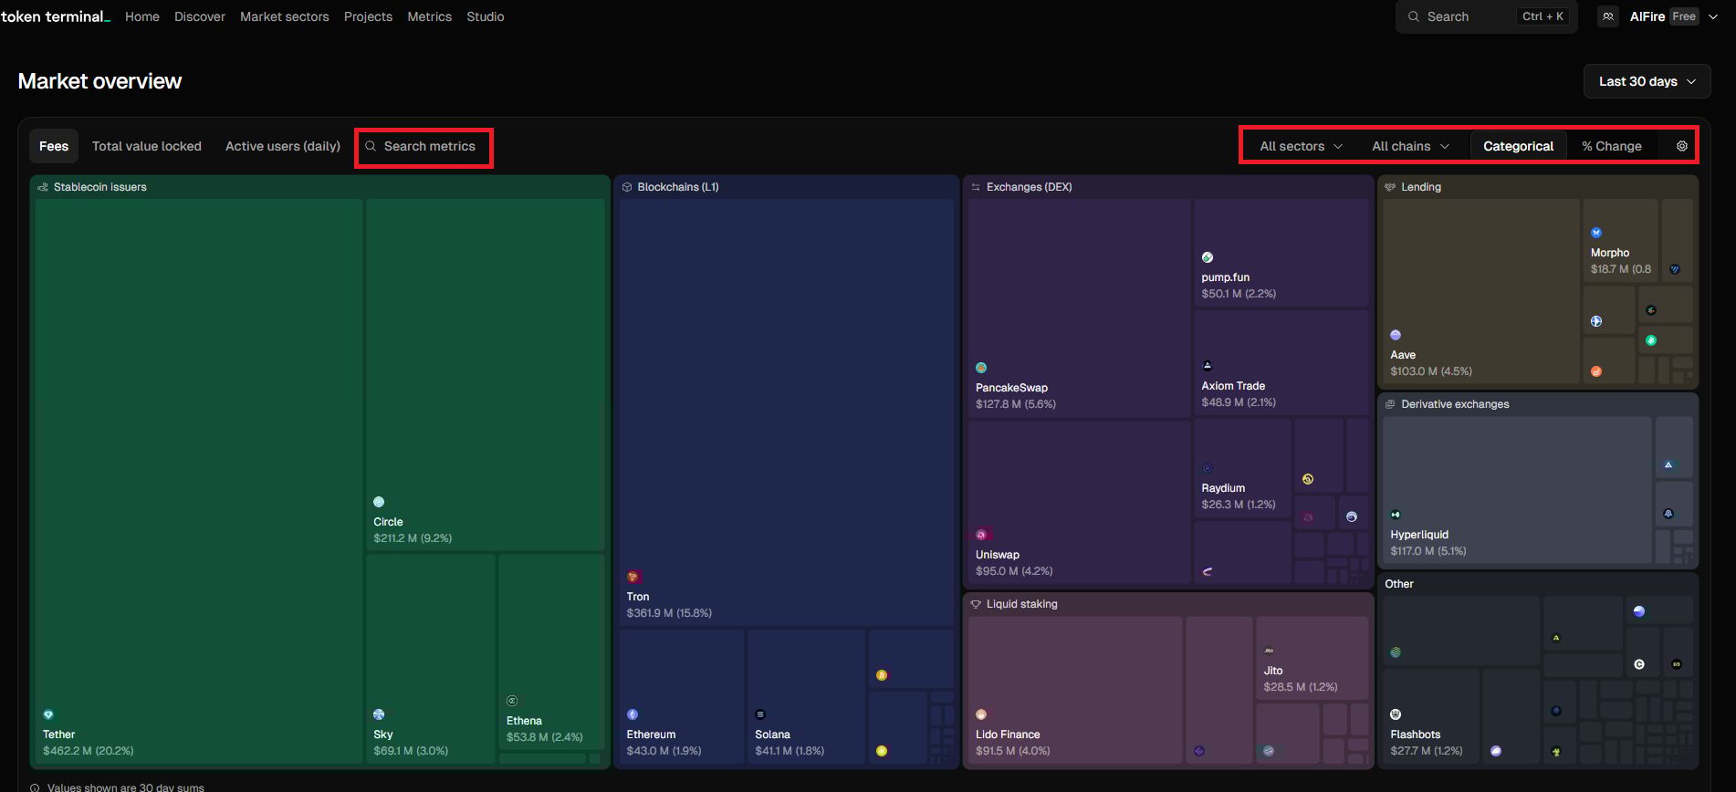
Task: Open the Market sectors menu item
Action: tap(285, 16)
